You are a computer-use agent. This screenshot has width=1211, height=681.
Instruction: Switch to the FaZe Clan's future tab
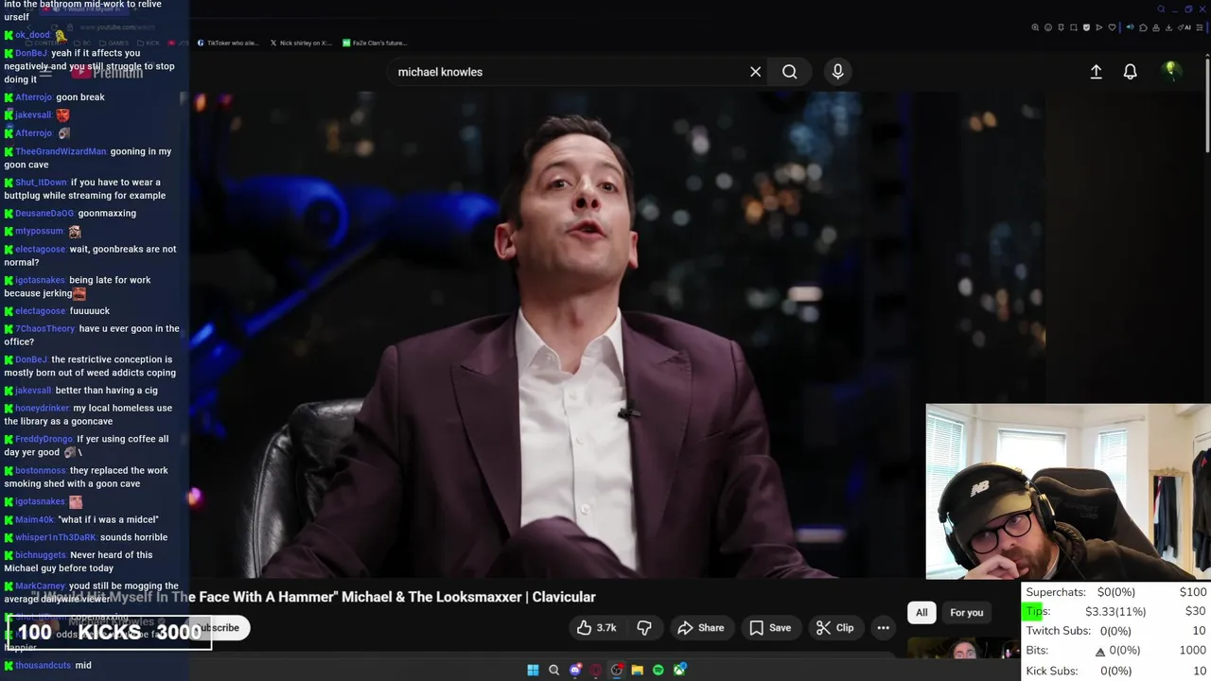(x=375, y=43)
